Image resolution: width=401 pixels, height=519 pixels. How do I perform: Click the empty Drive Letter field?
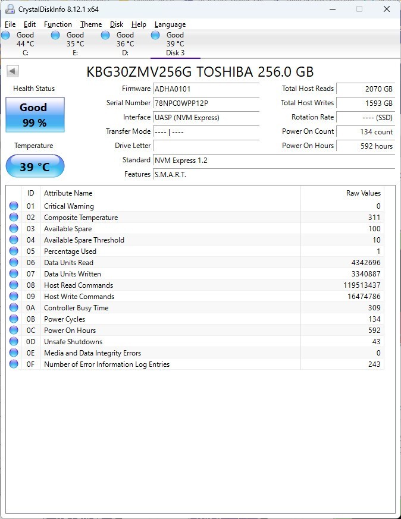point(206,146)
